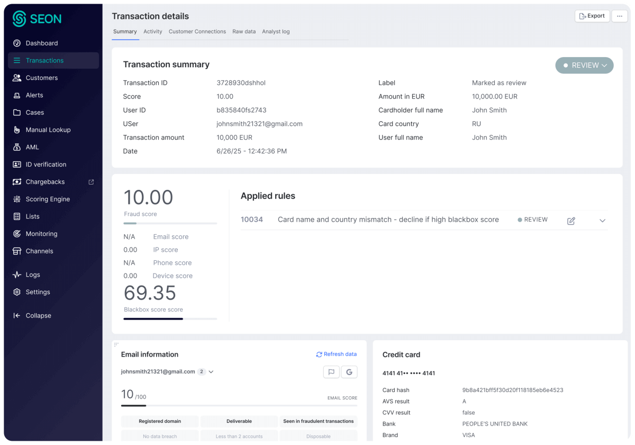The height and width of the screenshot is (445, 635).
Task: Open ID verification icon in sidebar
Action: 17,165
